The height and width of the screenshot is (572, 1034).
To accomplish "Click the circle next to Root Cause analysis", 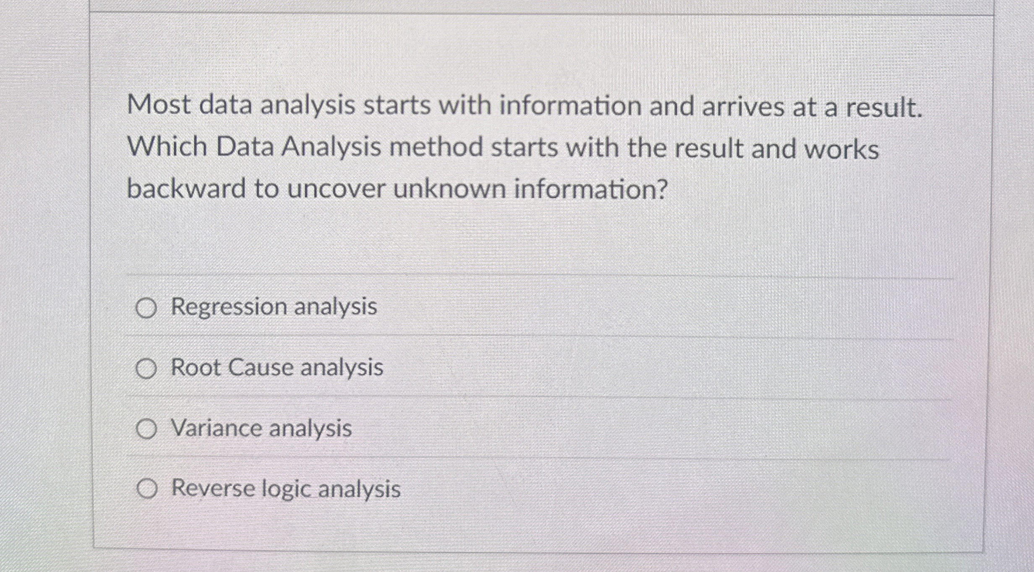I will click(x=146, y=370).
